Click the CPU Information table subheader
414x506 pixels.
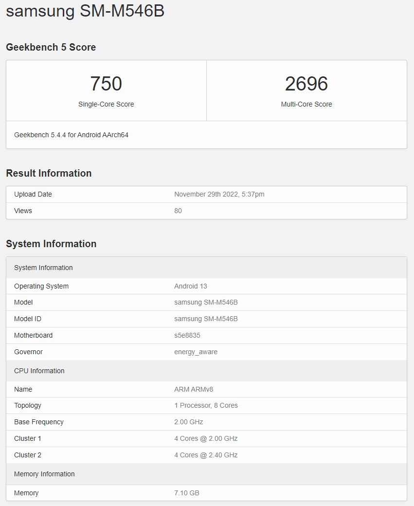39,371
